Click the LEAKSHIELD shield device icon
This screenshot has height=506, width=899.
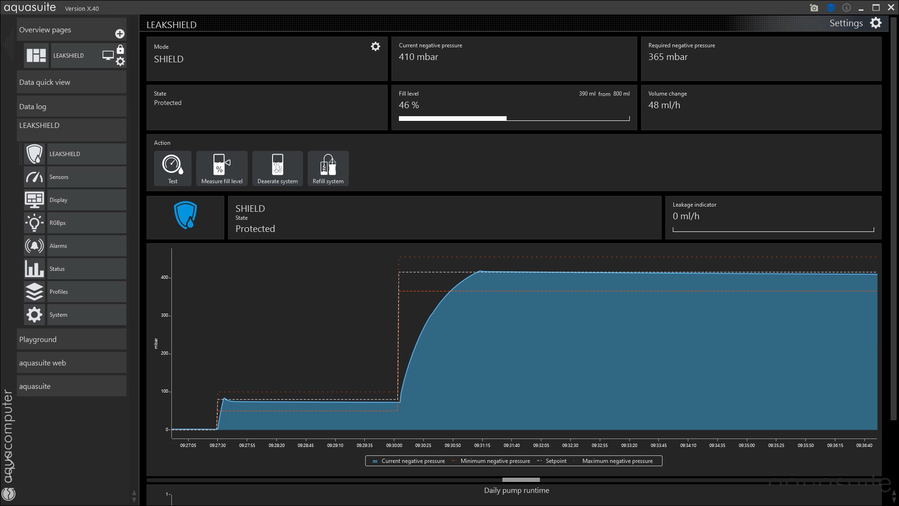[34, 154]
